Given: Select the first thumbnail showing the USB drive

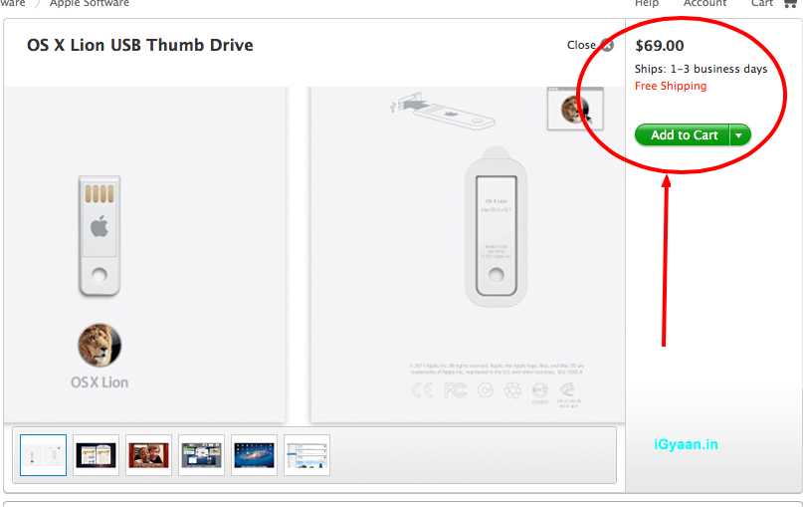Looking at the screenshot, I should [x=44, y=455].
